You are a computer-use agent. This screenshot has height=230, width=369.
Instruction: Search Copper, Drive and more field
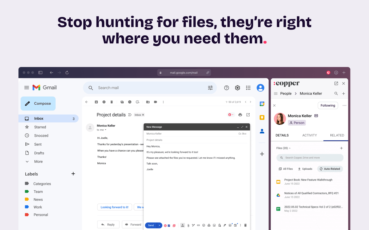tap(310, 158)
